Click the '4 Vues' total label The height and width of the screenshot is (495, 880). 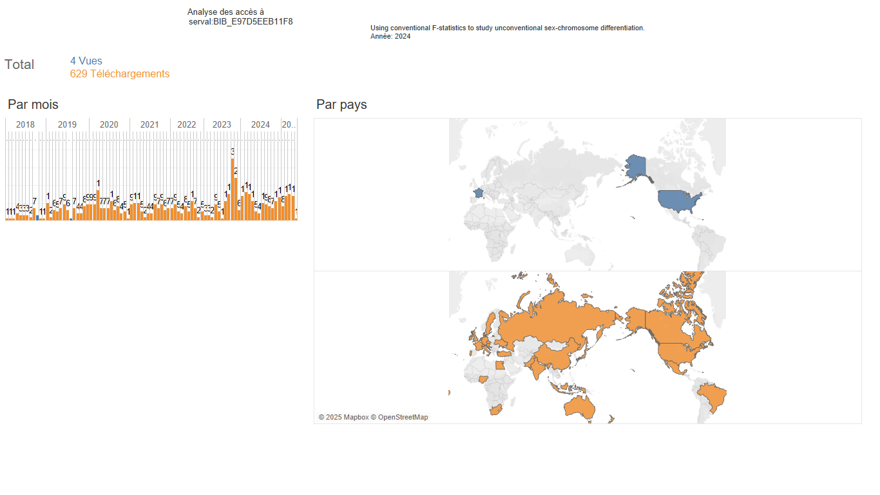coord(86,61)
